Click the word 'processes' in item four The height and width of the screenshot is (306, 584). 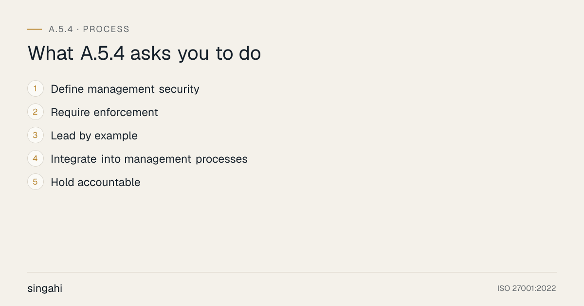[222, 160]
